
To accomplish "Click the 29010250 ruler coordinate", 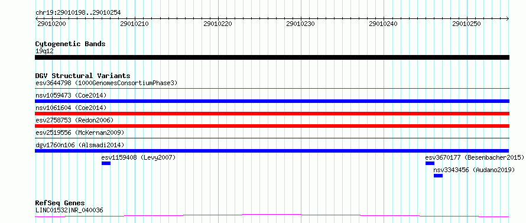I will [x=467, y=24].
